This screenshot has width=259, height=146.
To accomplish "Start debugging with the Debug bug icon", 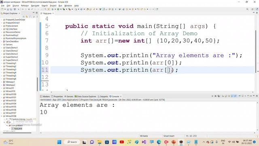I will click(53, 9).
